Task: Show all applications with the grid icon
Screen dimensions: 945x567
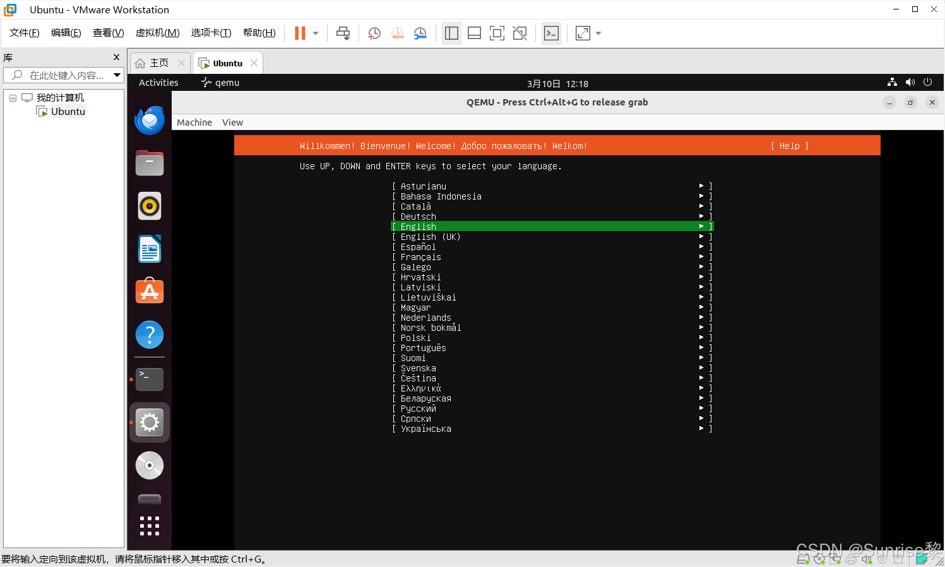Action: [150, 526]
